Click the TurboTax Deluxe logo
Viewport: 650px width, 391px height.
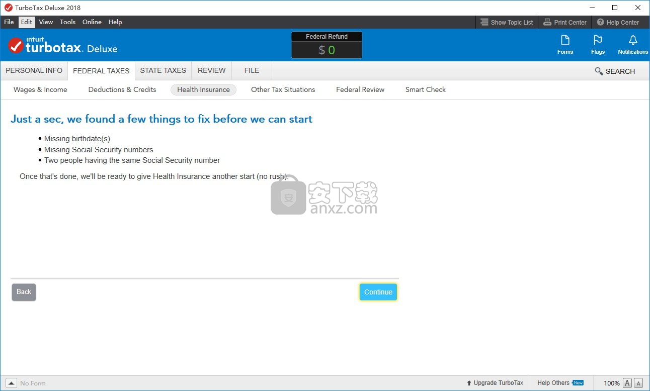pos(63,45)
